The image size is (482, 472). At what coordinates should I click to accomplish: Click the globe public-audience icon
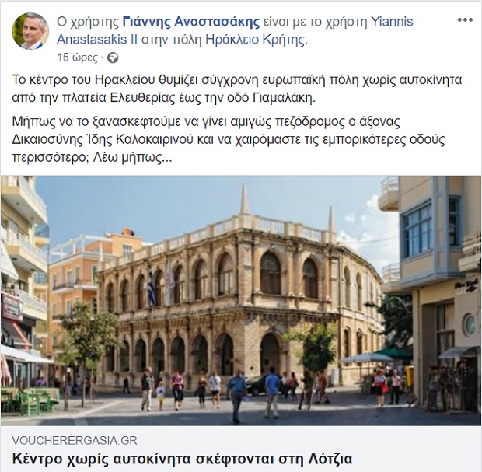tap(113, 58)
